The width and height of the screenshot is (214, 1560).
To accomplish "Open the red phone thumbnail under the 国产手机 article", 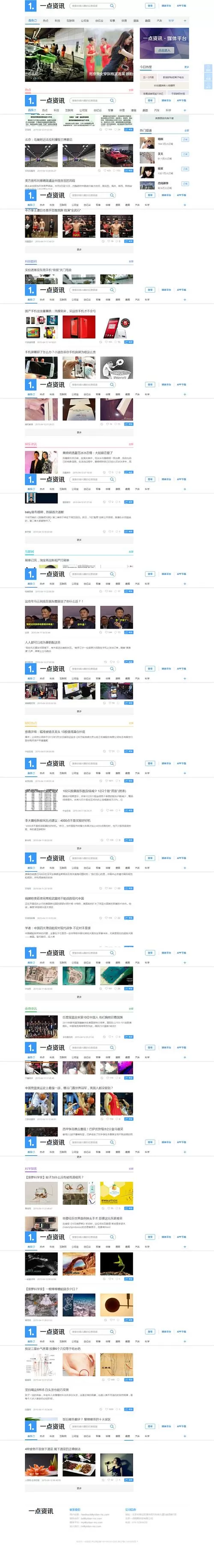I will (x=79, y=327).
